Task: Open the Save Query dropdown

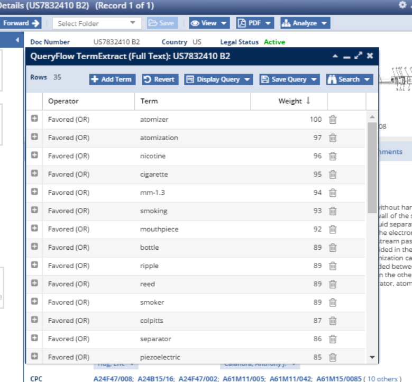Action: [x=289, y=79]
